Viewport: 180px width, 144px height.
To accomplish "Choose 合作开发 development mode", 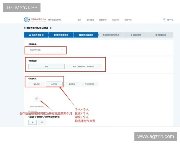I will coord(54,84).
